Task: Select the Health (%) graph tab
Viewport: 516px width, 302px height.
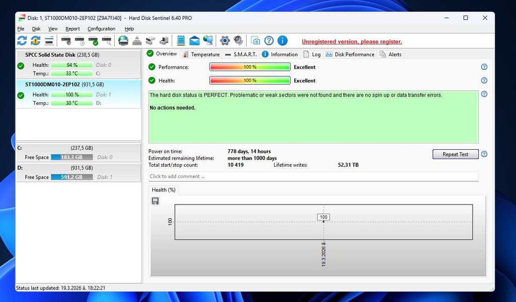Action: coord(164,189)
